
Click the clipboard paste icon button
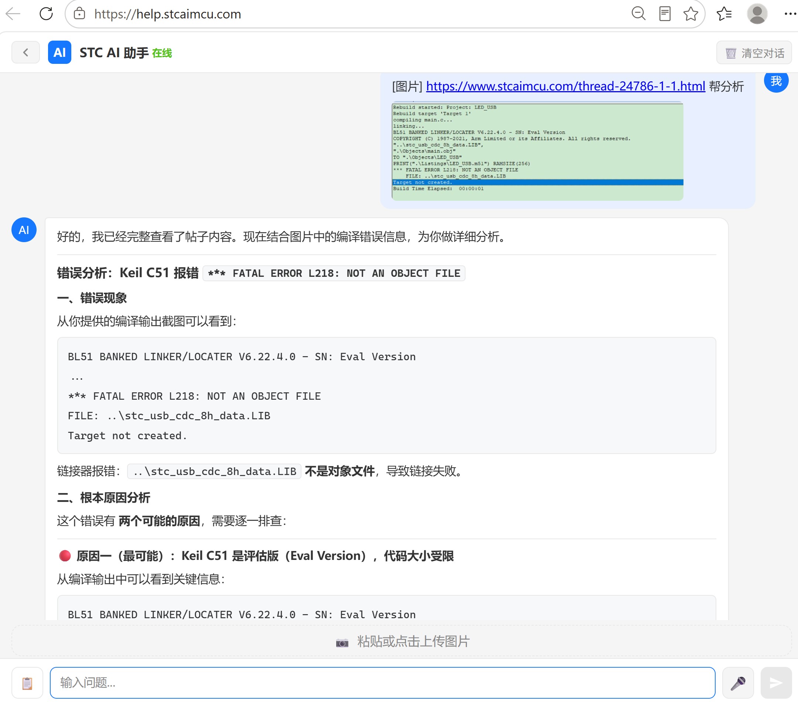coord(27,683)
